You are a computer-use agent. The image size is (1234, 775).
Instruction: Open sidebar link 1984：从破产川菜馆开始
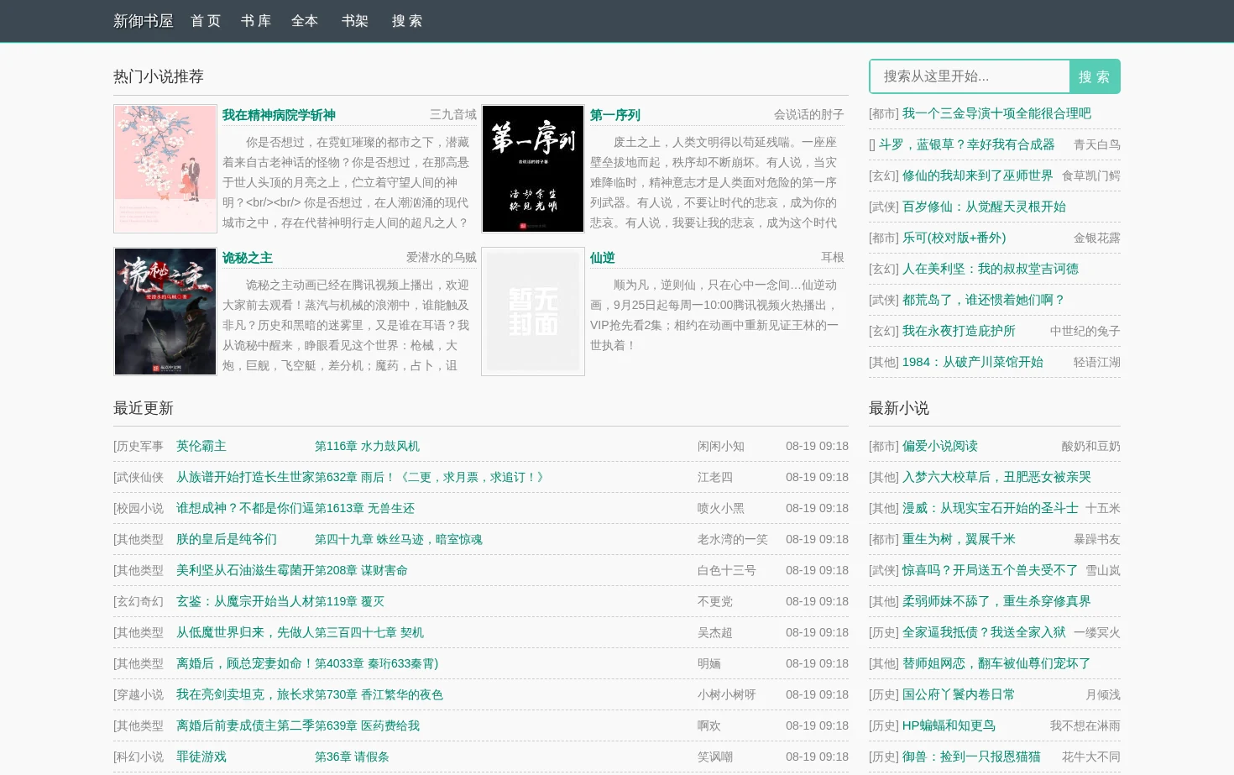tap(973, 362)
